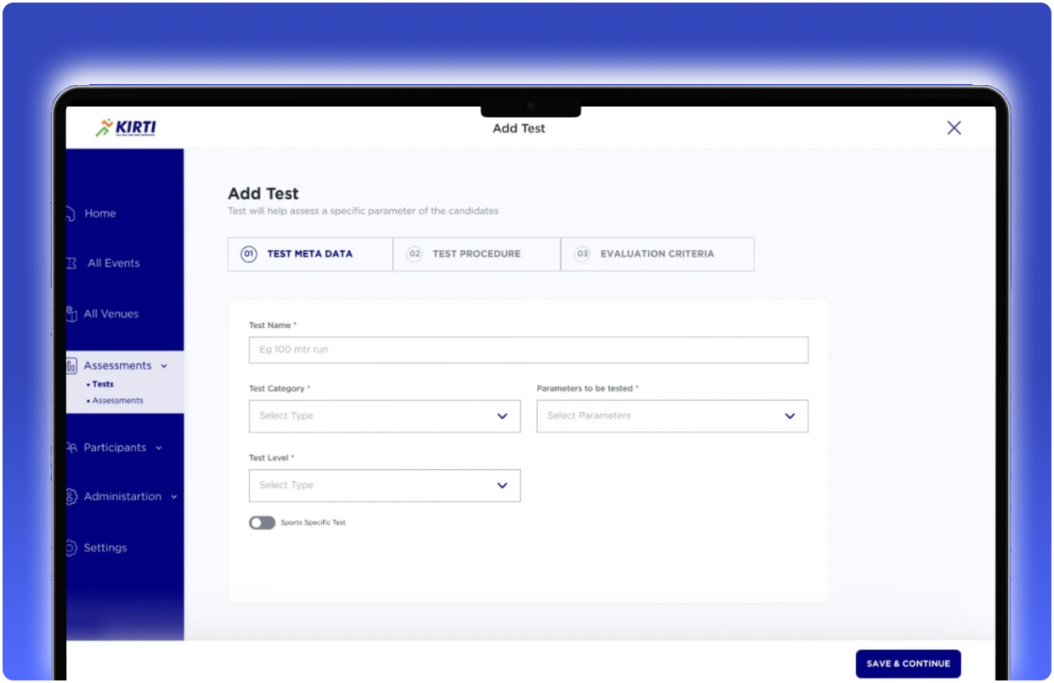1054x683 pixels.
Task: Click the Settings gear icon
Action: (x=72, y=548)
